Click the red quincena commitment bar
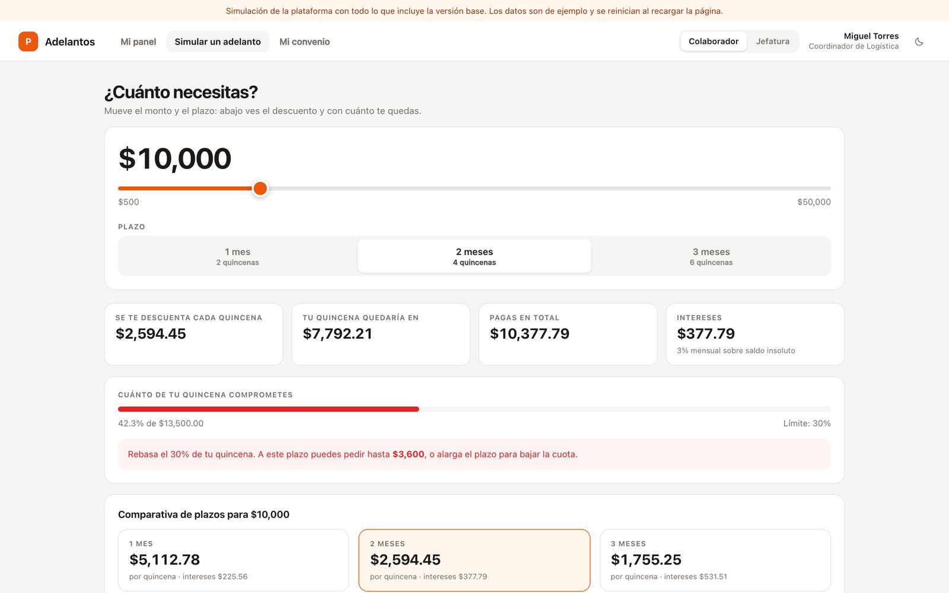 pos(268,409)
